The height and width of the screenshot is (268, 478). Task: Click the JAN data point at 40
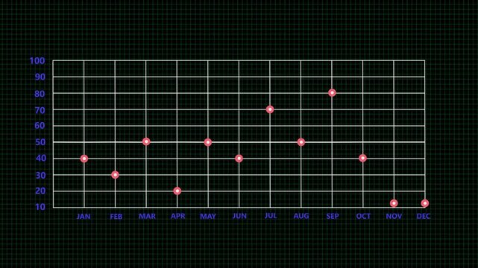(x=84, y=159)
